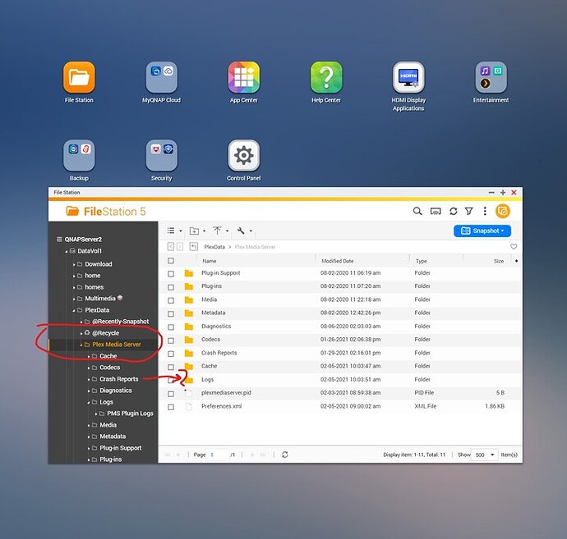The width and height of the screenshot is (567, 539).
Task: Open the Security group icon
Action: pos(161,155)
